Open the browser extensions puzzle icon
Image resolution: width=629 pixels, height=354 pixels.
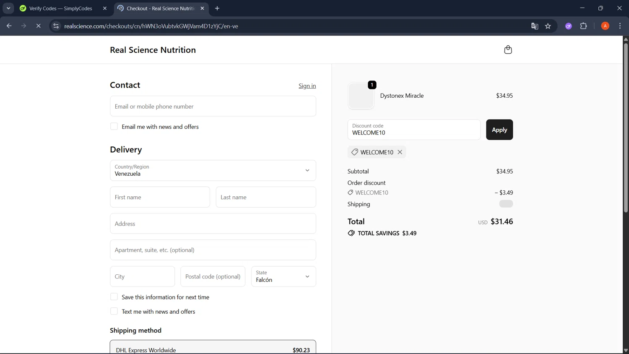[584, 26]
